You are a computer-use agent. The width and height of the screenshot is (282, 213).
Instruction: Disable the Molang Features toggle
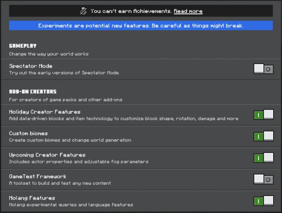[263, 201]
